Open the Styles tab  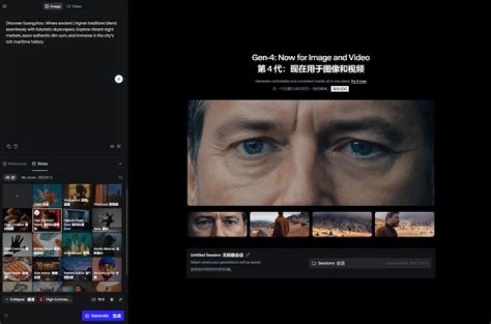[40, 164]
